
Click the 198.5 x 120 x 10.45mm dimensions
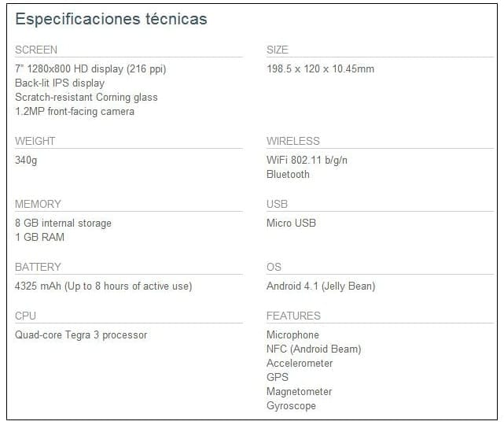320,69
